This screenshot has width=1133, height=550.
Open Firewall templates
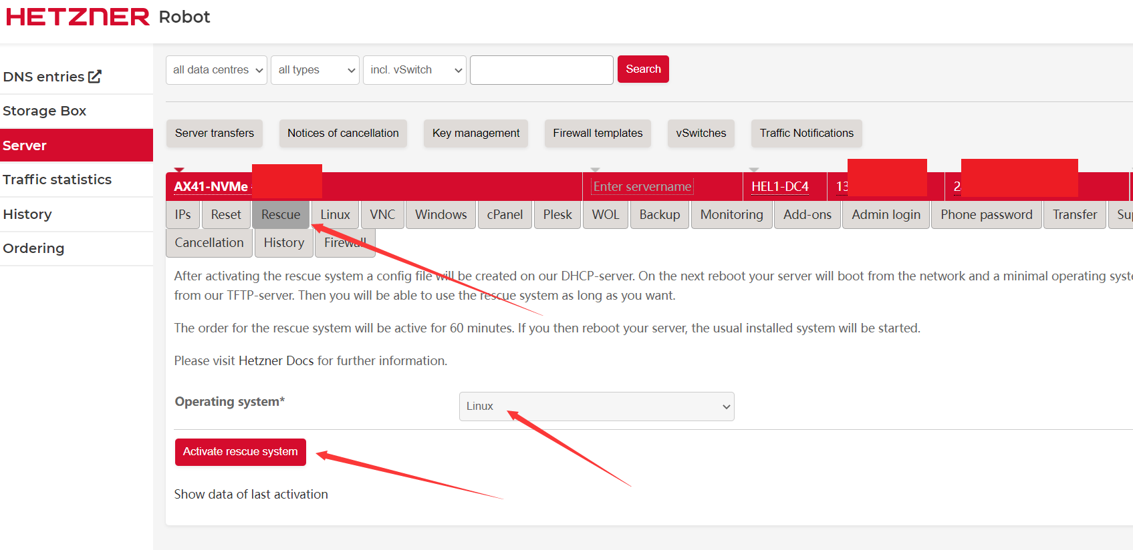click(598, 133)
